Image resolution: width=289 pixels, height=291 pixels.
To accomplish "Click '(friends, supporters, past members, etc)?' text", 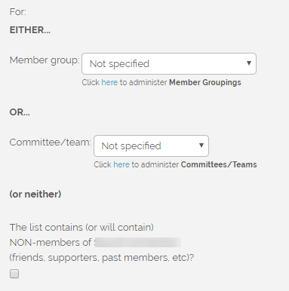I will (x=102, y=258).
